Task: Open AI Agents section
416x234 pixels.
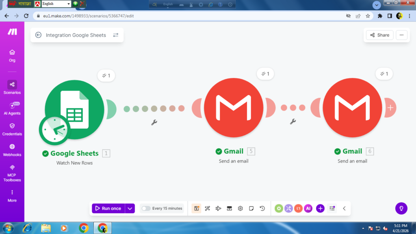Action: [x=12, y=108]
